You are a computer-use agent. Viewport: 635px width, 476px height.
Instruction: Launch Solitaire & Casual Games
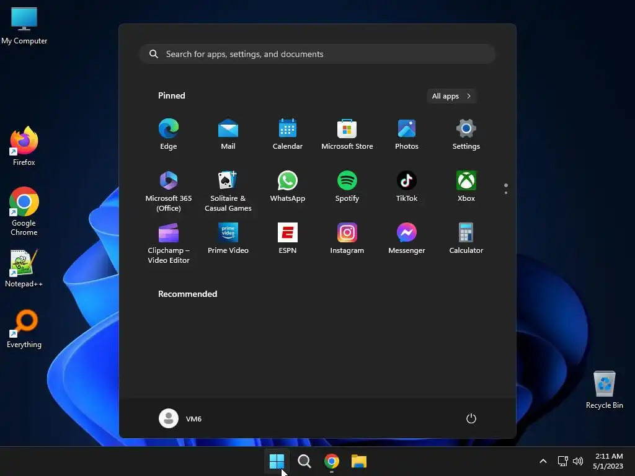coord(228,191)
